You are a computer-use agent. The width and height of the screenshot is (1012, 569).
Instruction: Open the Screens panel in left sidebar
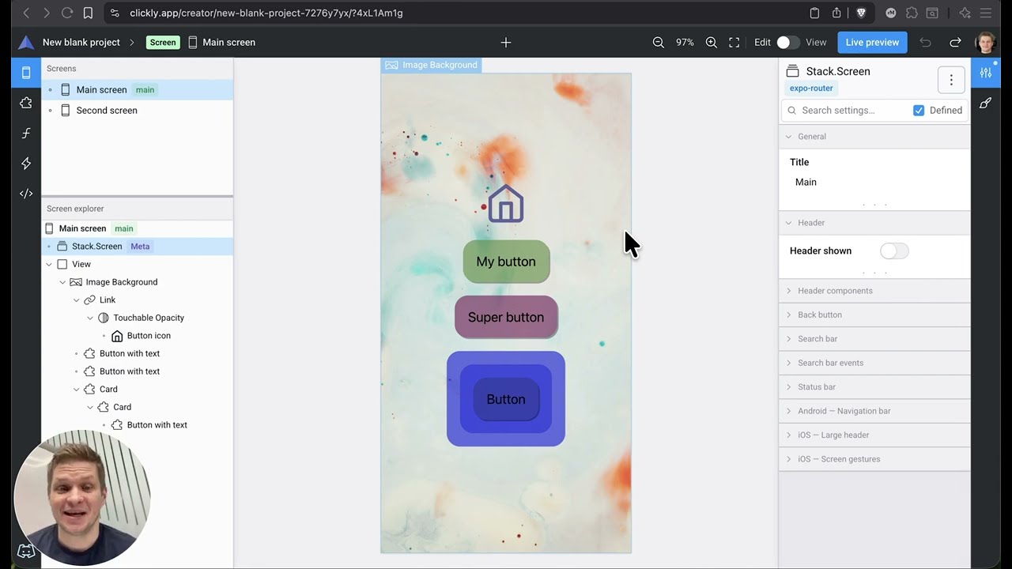point(26,73)
